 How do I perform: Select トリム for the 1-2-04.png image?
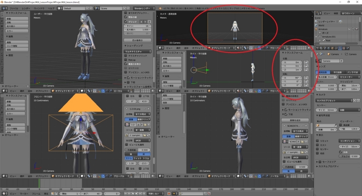click(x=146, y=158)
